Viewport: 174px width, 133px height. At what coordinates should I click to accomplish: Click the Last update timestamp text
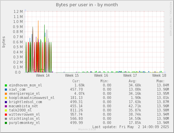tap(131, 127)
